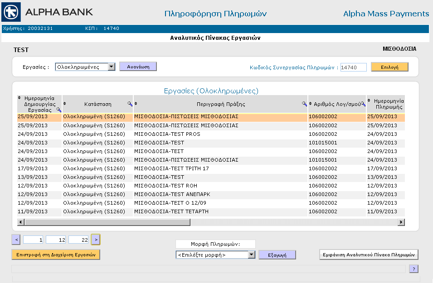Open search magnifier in Περιγραφή Πράξης header
433x283 pixels.
click(x=304, y=104)
